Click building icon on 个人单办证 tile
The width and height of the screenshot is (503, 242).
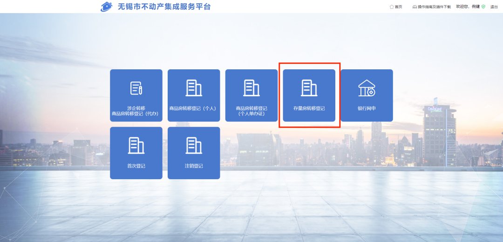tap(251, 88)
